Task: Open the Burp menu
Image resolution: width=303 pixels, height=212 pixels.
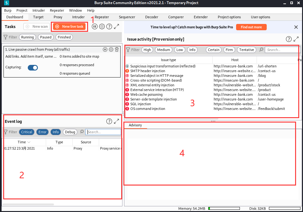Action: coord(8,10)
